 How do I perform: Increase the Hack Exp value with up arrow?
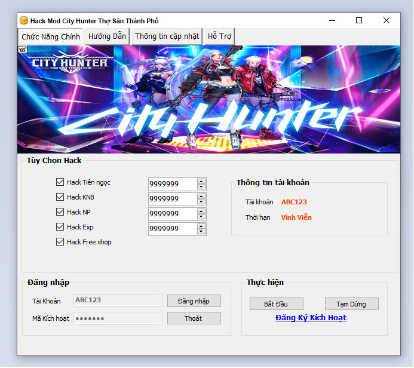click(x=201, y=226)
